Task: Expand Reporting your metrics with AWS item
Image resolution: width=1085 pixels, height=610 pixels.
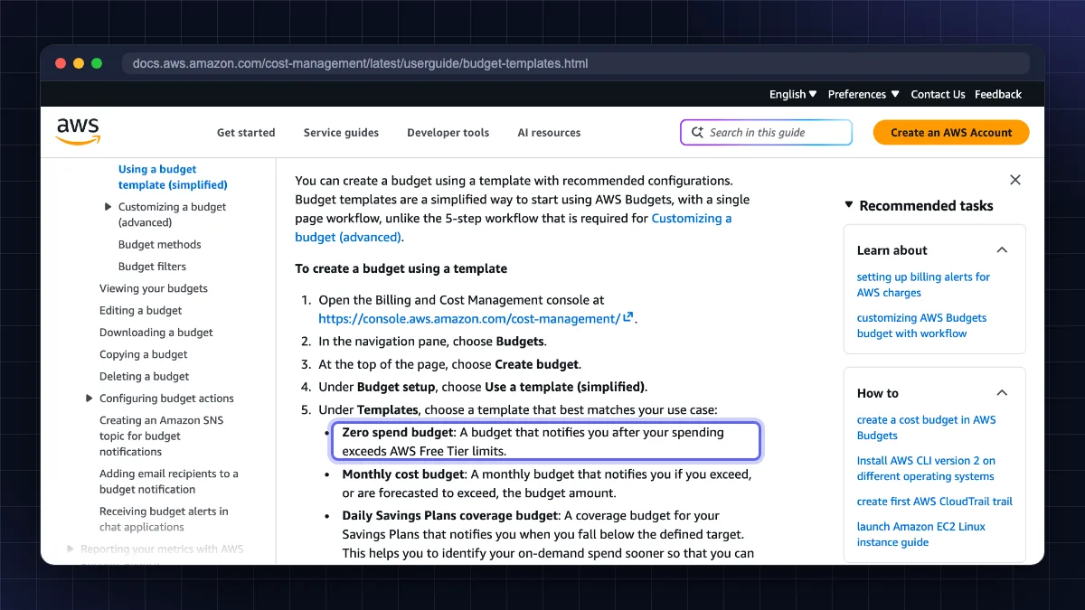Action: (x=71, y=549)
